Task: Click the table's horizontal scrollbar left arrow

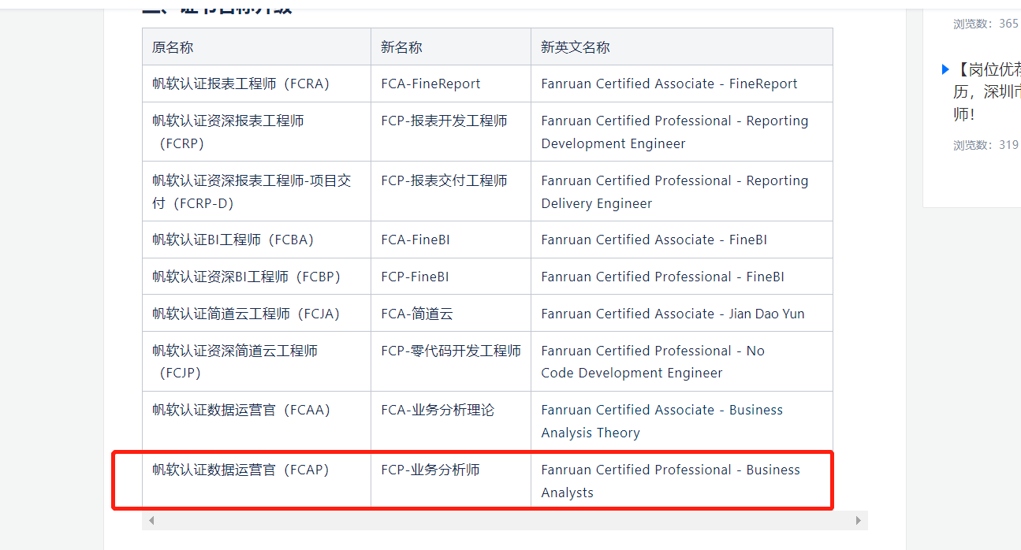Action: coord(151,521)
